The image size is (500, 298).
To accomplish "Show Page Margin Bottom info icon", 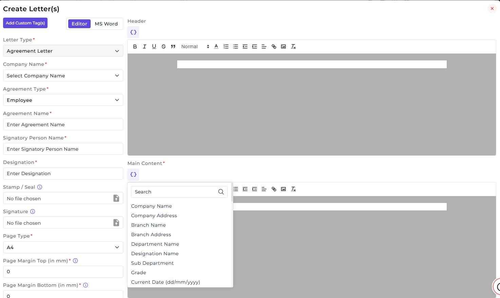I will pos(86,285).
